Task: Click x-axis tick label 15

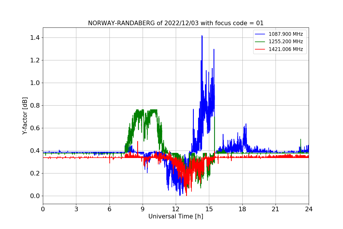Action: [209, 209]
